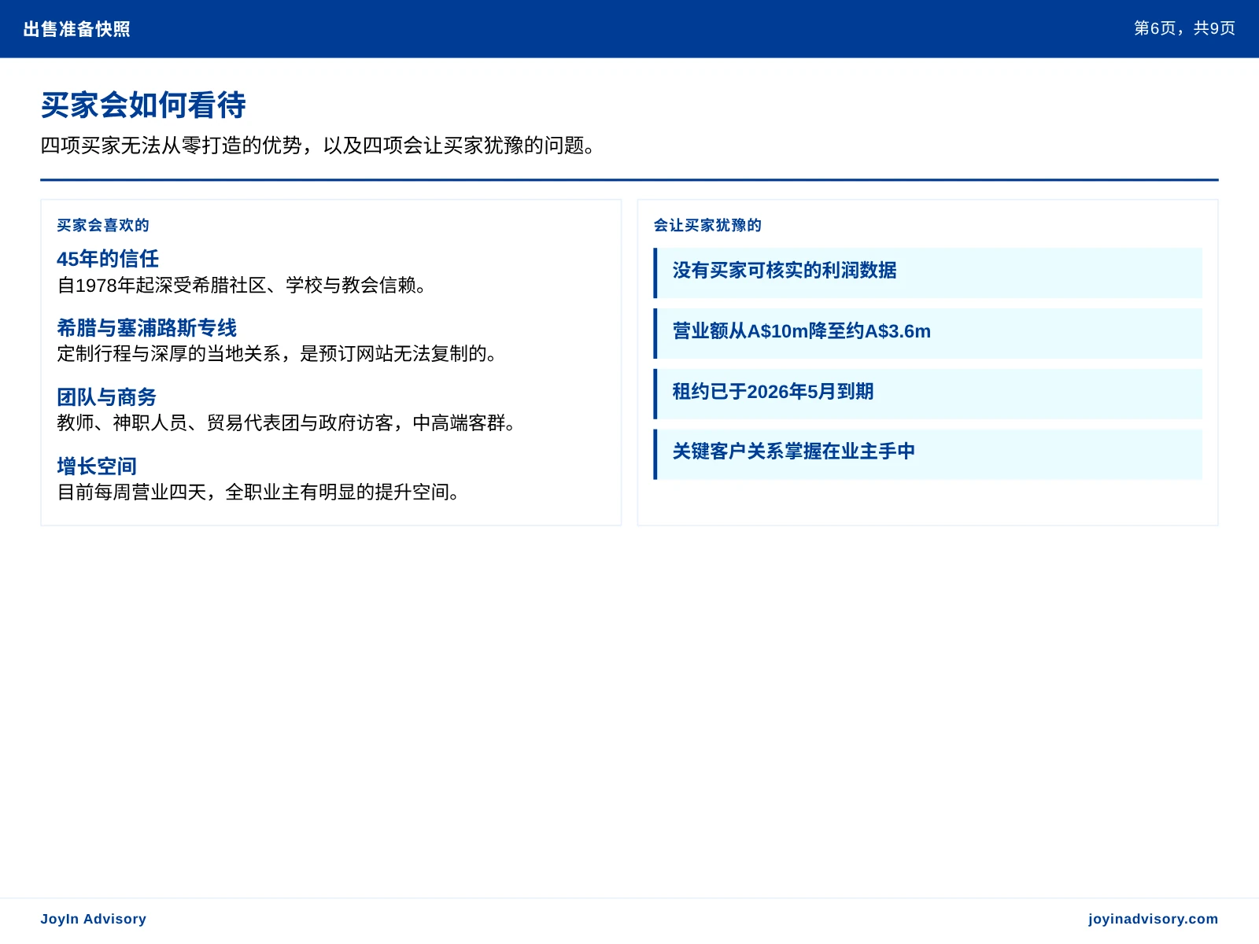Click the section label 会让买家犹豫的
This screenshot has height=944, width=1259.
(707, 225)
